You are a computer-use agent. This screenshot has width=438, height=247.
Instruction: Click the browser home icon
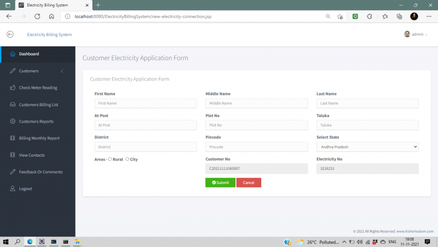coord(51,16)
